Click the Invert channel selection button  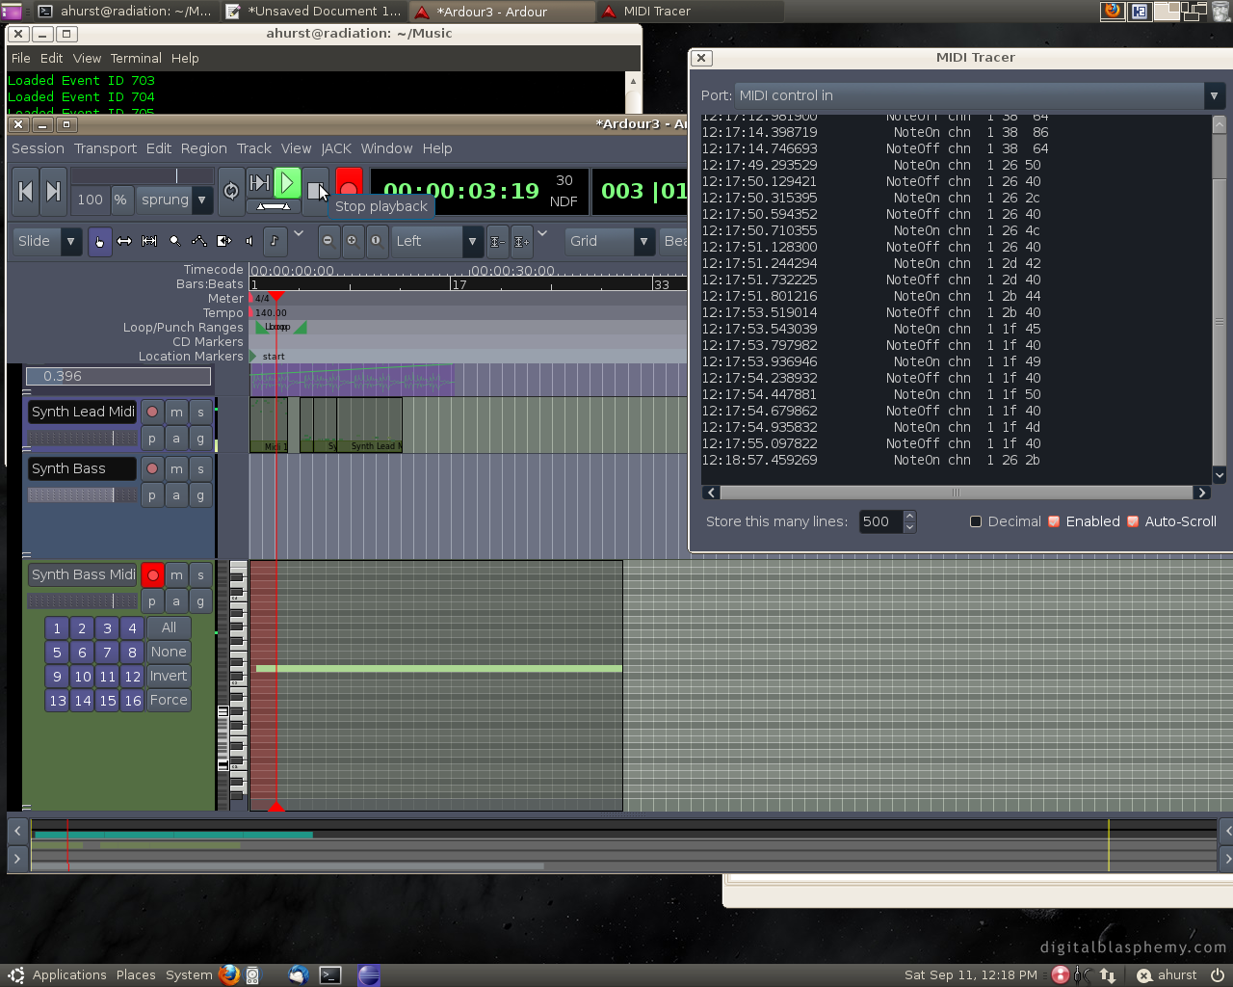coord(169,676)
